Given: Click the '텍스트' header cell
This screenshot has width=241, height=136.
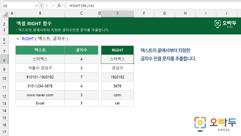Looking at the screenshot, I should [40, 50].
